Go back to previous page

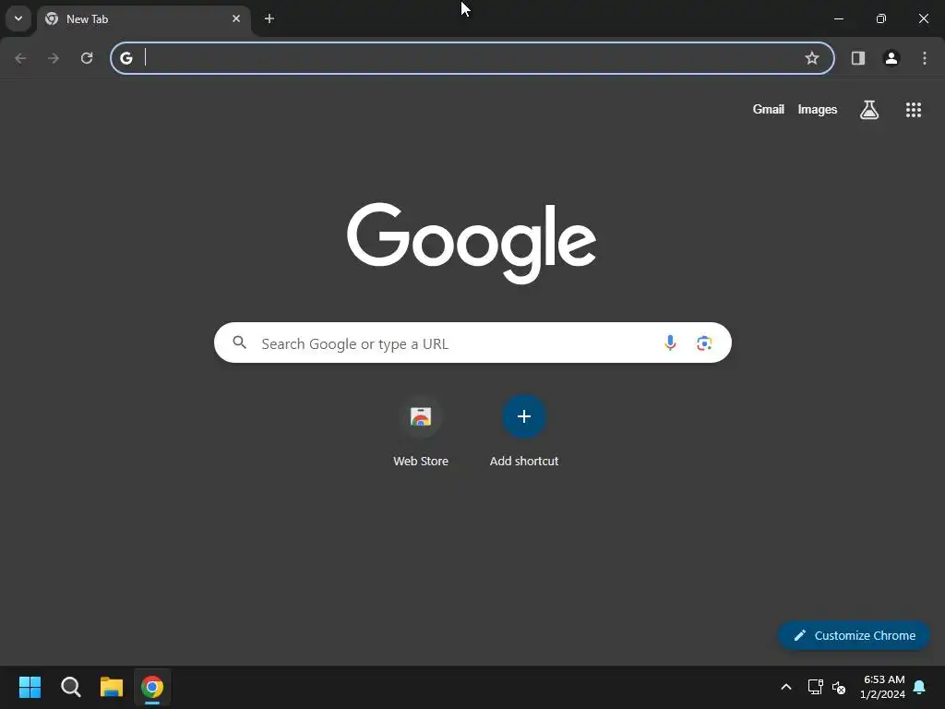[20, 58]
